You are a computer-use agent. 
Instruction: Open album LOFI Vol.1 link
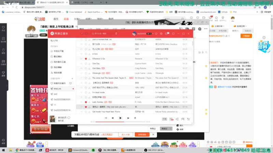[x=162, y=97]
